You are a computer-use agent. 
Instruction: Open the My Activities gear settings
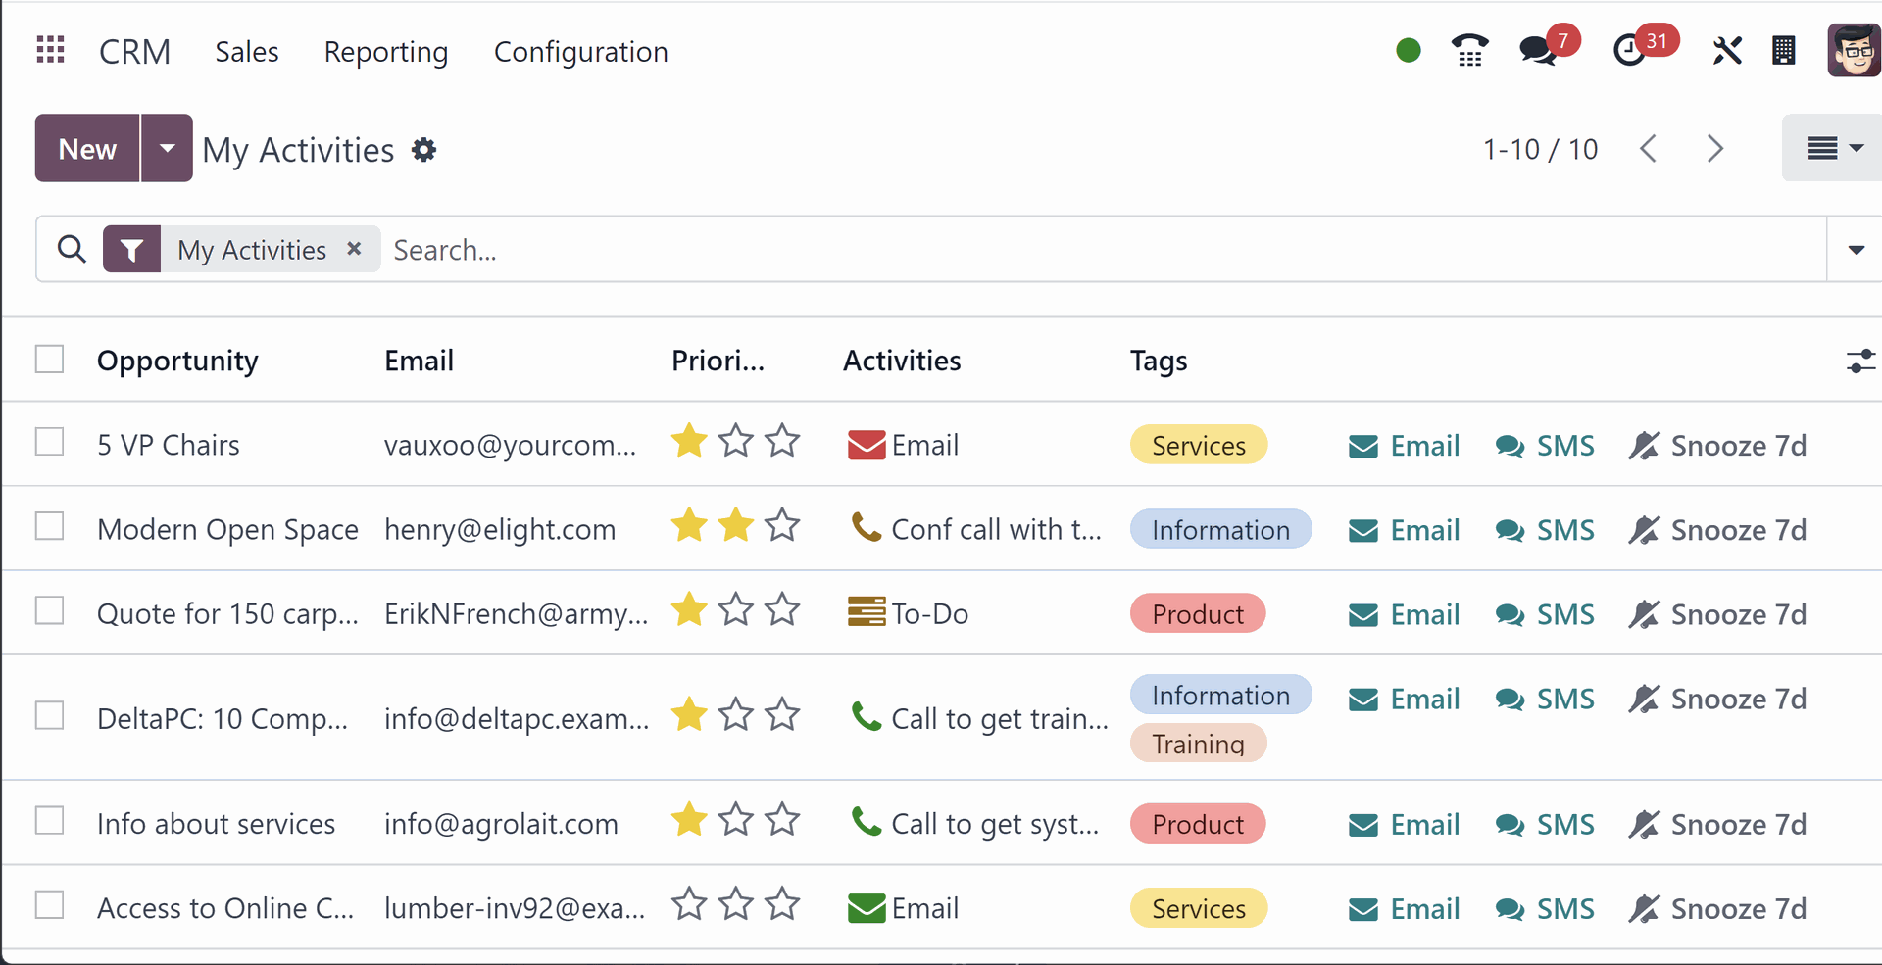(x=423, y=150)
